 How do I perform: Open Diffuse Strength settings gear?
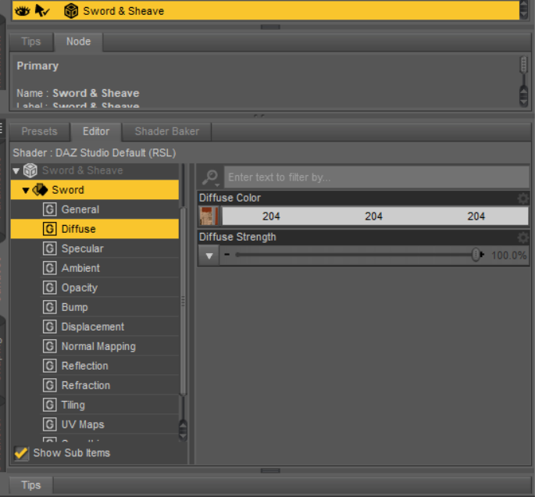(x=523, y=238)
